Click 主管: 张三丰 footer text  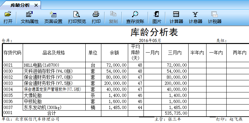168,119
